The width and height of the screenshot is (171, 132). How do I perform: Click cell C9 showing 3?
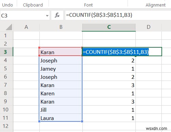109,101
